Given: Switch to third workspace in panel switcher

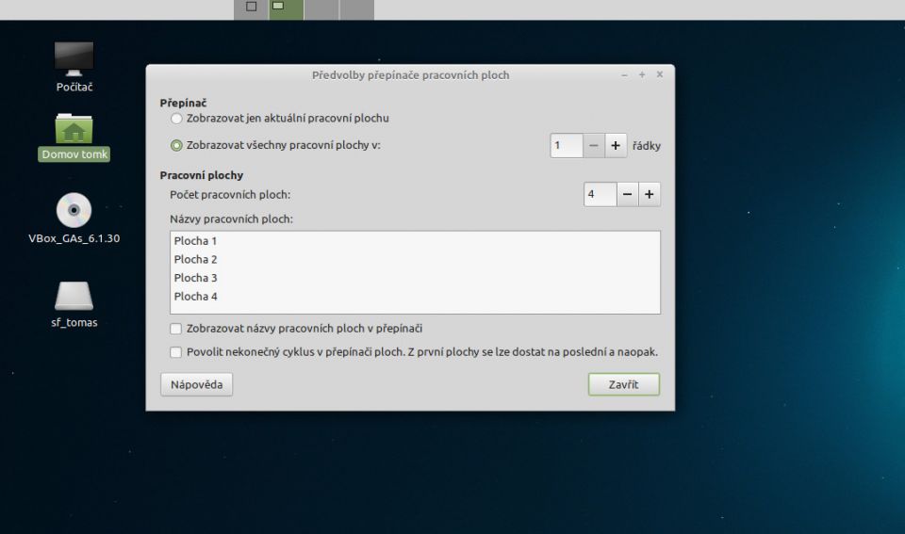Looking at the screenshot, I should tap(321, 9).
